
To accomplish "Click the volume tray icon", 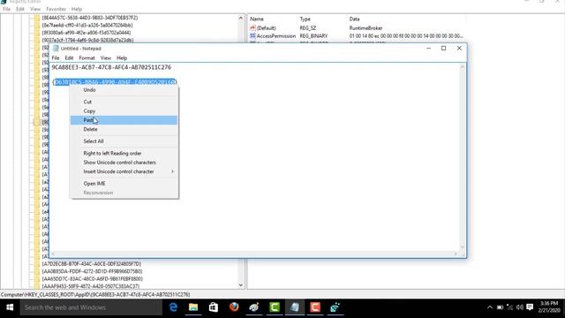I will [520, 307].
